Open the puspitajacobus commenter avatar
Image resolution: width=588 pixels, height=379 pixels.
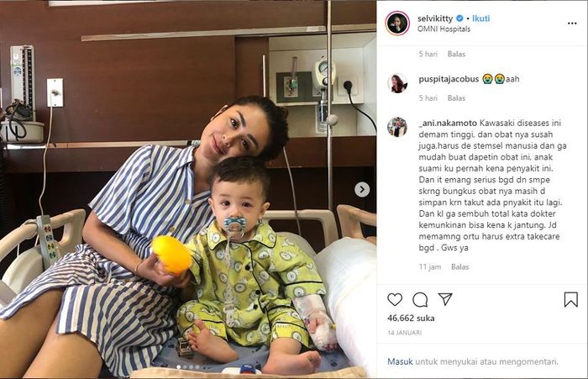tap(397, 83)
